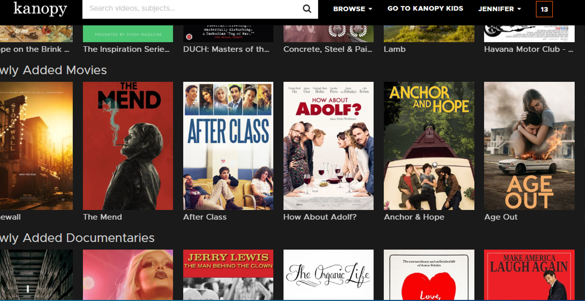Image resolution: width=585 pixels, height=301 pixels.
Task: Click 'Havana Motor Club' title
Action: (529, 49)
